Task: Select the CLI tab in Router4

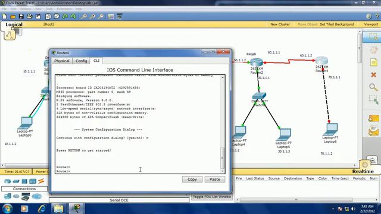Action: click(96, 61)
